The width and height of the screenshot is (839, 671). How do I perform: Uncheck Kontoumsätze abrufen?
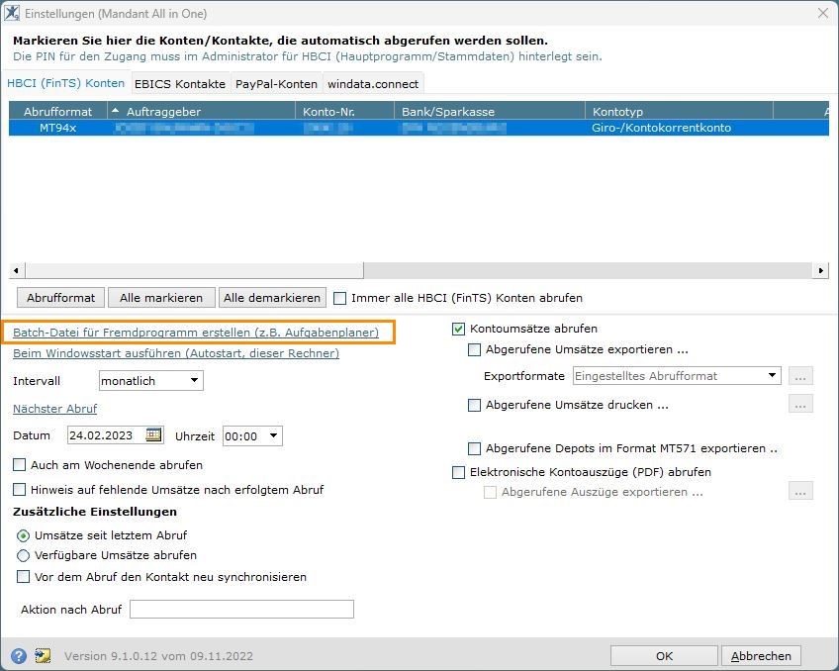click(x=458, y=329)
